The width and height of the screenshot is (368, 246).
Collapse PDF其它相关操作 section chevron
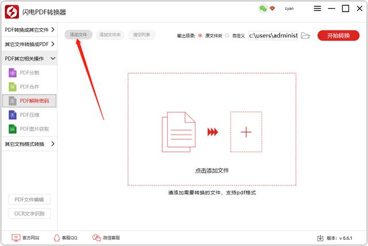coord(53,58)
